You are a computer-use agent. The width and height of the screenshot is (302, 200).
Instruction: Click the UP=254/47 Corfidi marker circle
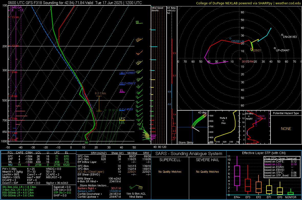(x=275, y=48)
